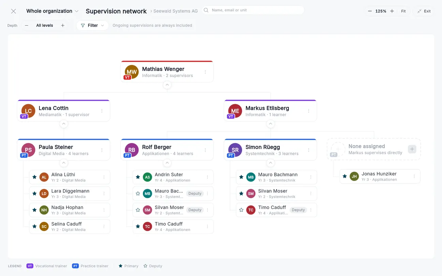The height and width of the screenshot is (276, 442).
Task: Zoom out with the minus icon beside 125%
Action: [x=370, y=11]
